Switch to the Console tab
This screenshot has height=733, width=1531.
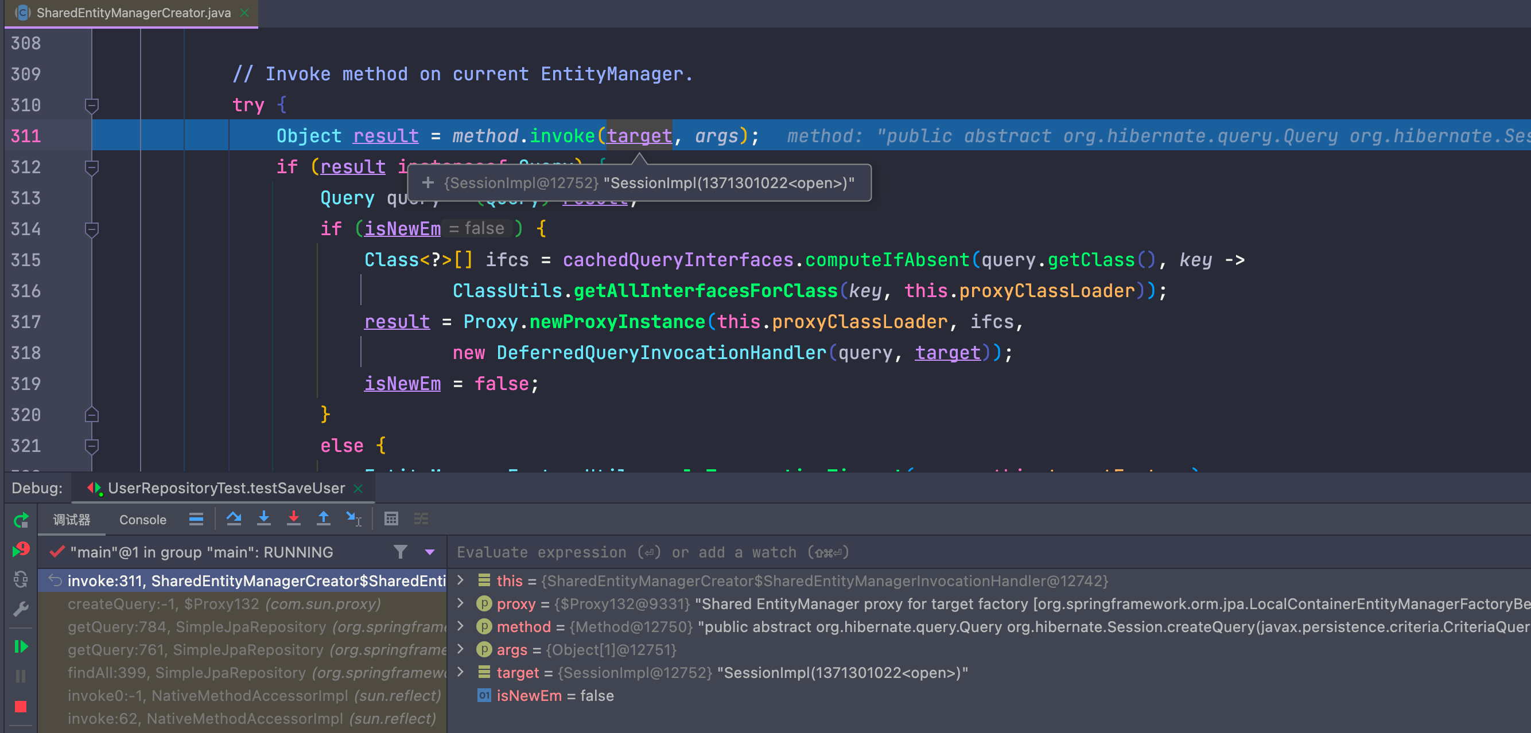pyautogui.click(x=143, y=520)
